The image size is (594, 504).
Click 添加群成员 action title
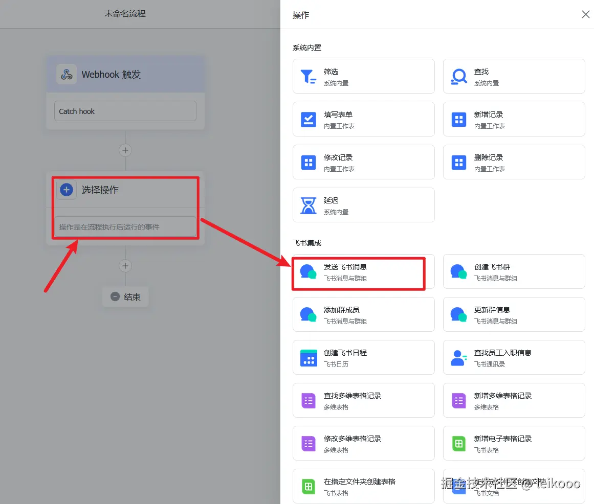341,310
